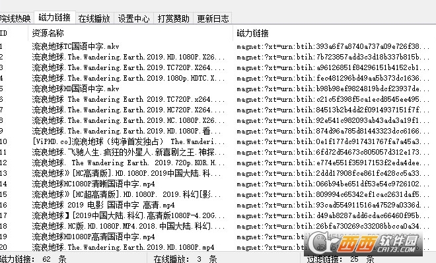Click magnet link starting btih:809994c65342
Viewport: 436px width, 263px height.
(333, 194)
